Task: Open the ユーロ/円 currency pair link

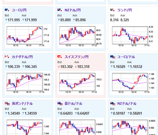Action: 19,10
